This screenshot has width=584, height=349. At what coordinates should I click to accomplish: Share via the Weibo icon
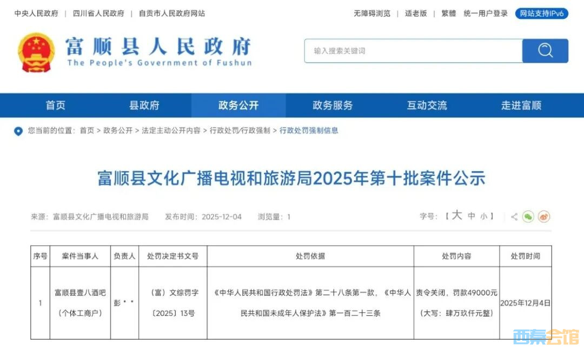(x=544, y=217)
